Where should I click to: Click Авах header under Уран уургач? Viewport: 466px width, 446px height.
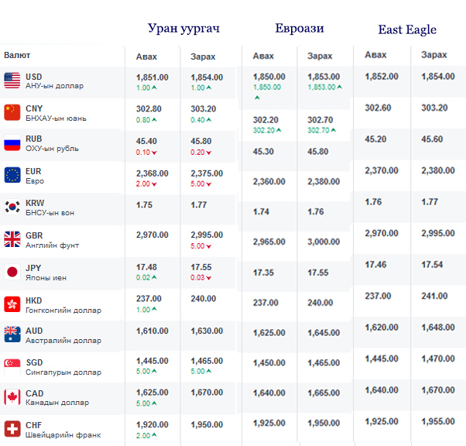pyautogui.click(x=146, y=57)
